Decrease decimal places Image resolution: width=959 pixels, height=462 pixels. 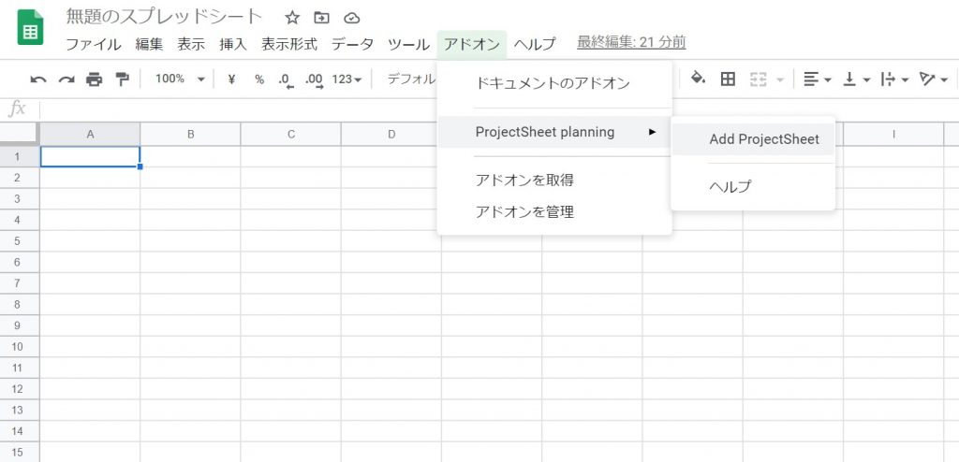click(x=286, y=80)
